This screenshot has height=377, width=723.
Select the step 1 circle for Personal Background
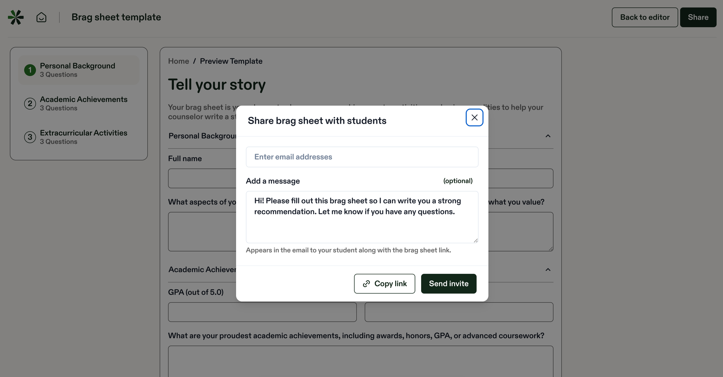pyautogui.click(x=30, y=70)
